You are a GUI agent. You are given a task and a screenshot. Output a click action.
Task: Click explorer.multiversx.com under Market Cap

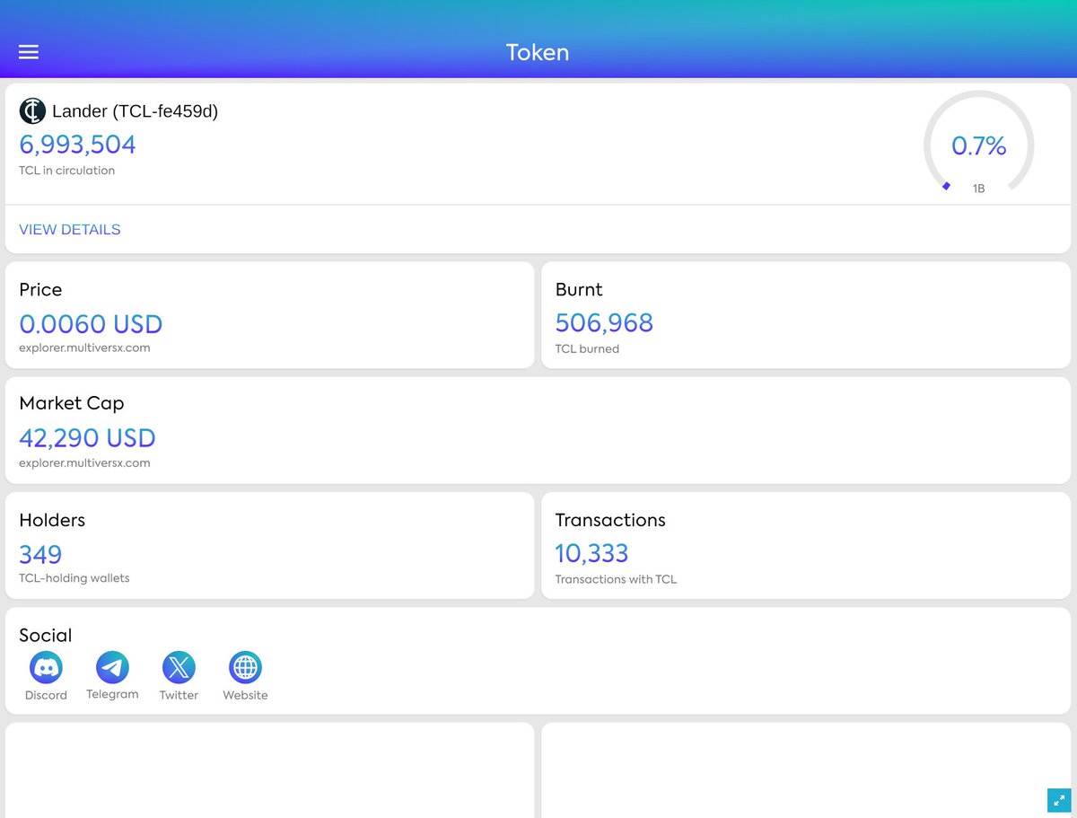tap(84, 463)
